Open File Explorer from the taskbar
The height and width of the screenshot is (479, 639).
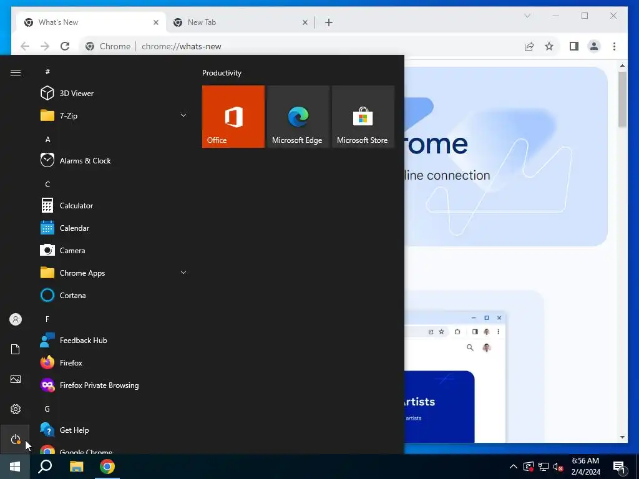(76, 467)
